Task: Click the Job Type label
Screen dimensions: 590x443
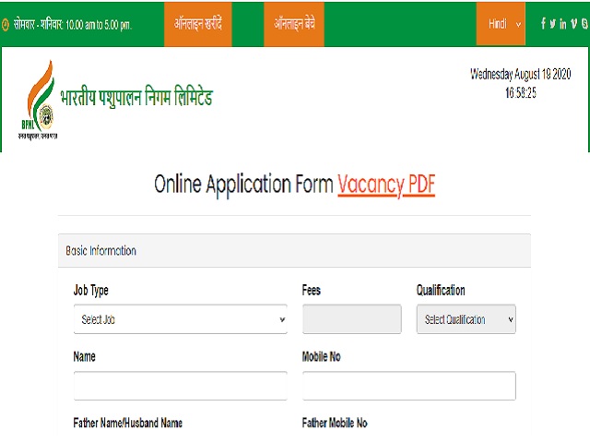Action: (90, 291)
